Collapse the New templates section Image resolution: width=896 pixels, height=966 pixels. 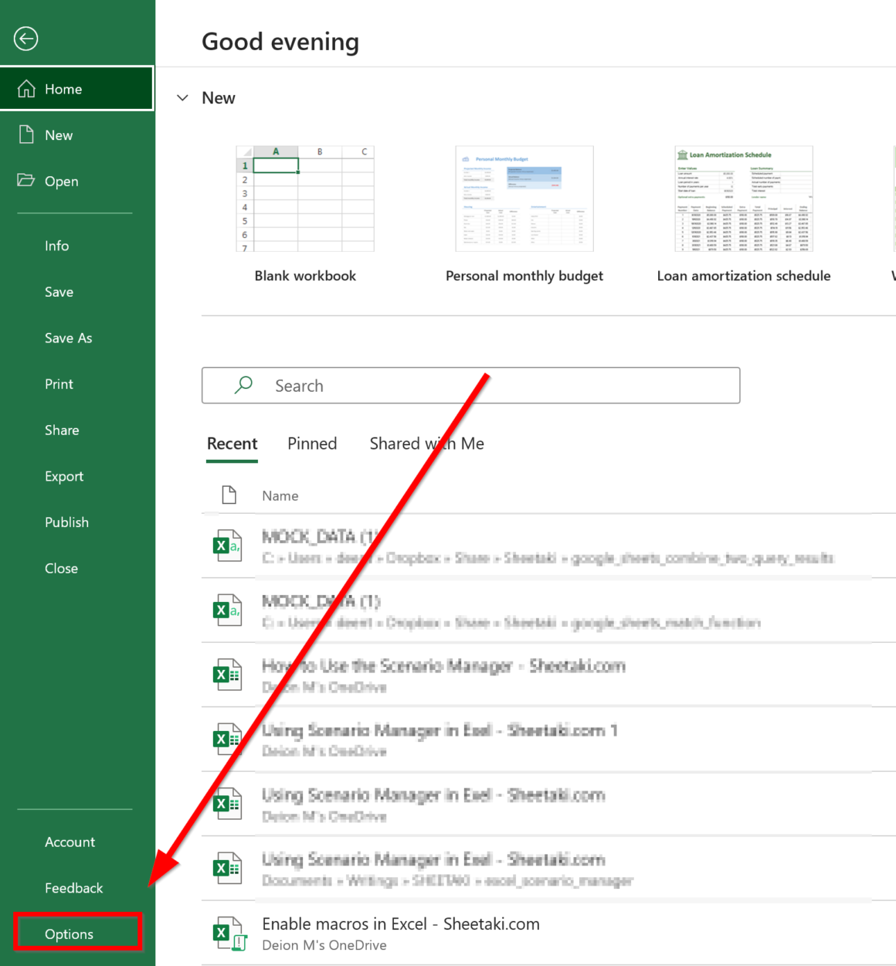tap(182, 97)
